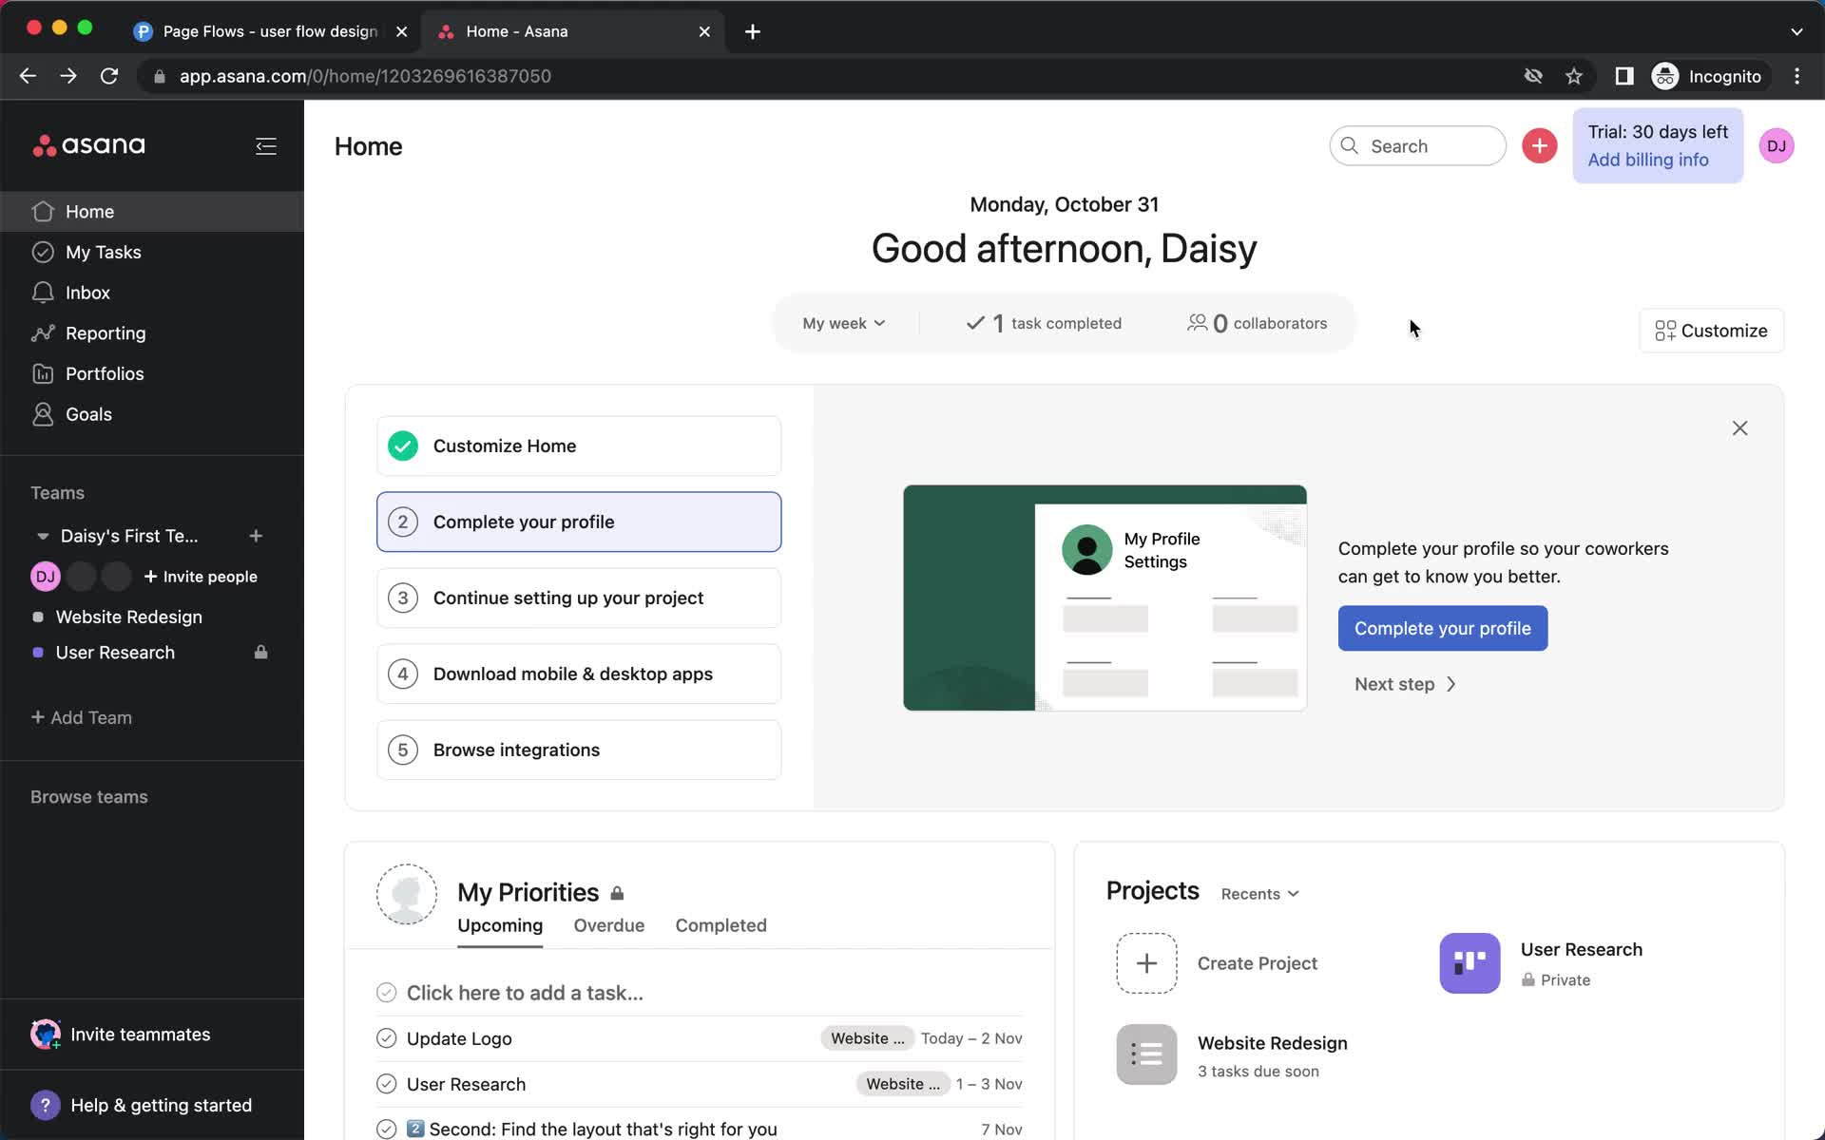Screen dimensions: 1825x1140
Task: Click Next step link
Action: tap(1405, 685)
